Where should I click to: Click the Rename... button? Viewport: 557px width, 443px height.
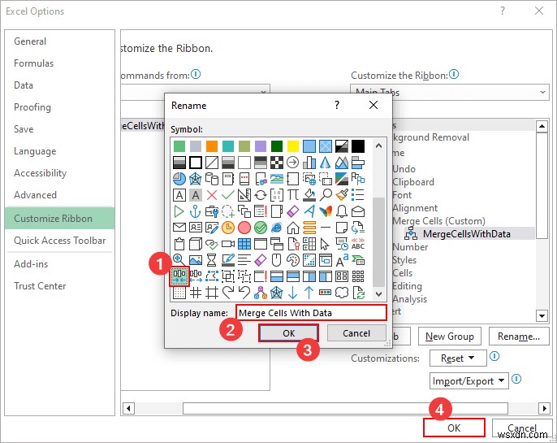(519, 337)
